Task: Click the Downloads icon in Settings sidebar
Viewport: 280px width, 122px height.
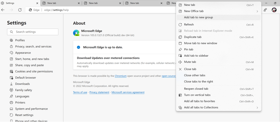Action: point(11,84)
